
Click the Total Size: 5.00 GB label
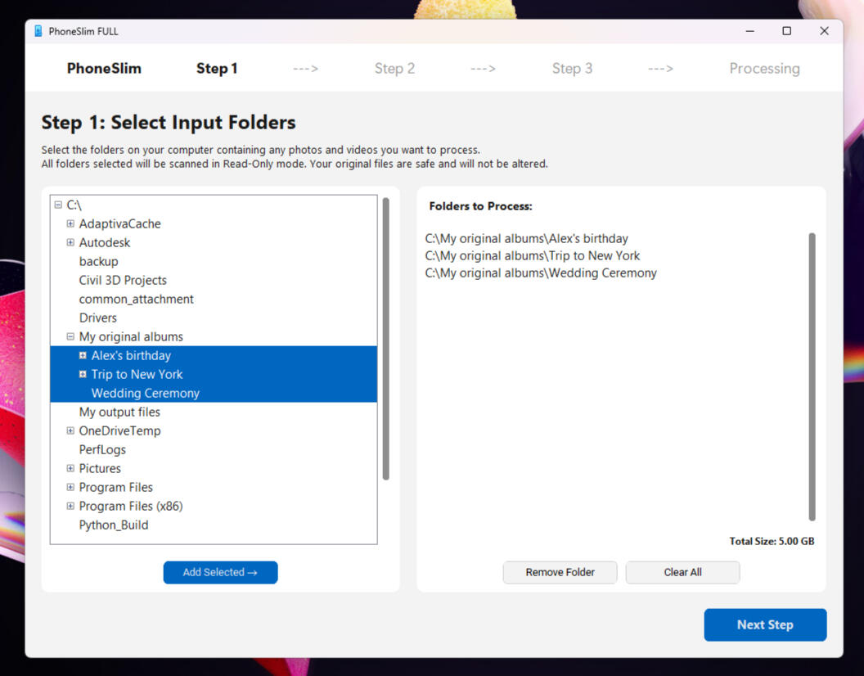coord(772,541)
